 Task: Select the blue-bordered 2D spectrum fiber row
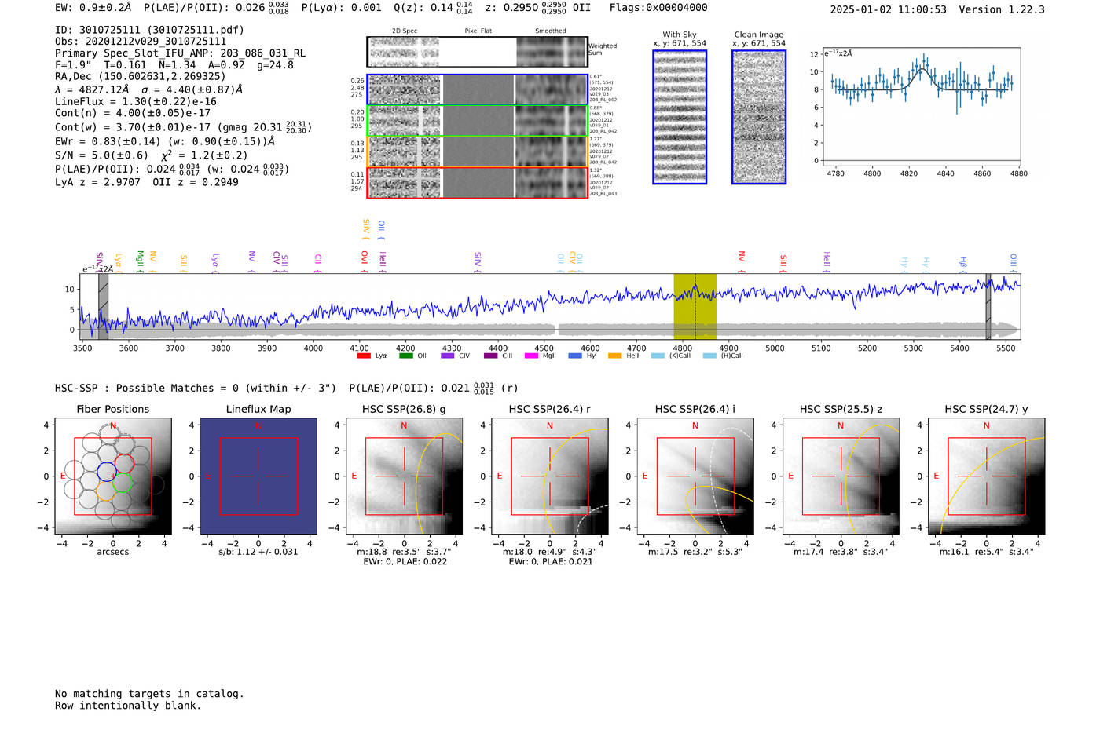pos(477,89)
